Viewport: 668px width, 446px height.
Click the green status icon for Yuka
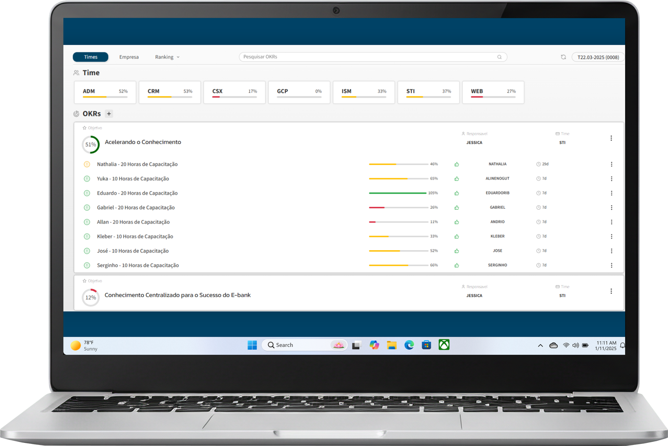tap(87, 179)
